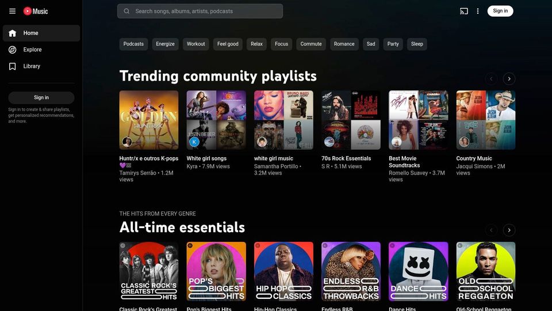Screen dimensions: 552x311
Task: Click Romello Suavey avatar on soundtracks cover
Action: point(396,142)
